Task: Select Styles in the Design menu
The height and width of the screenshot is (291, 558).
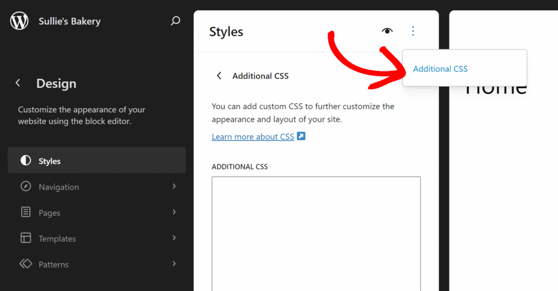Action: point(97,160)
